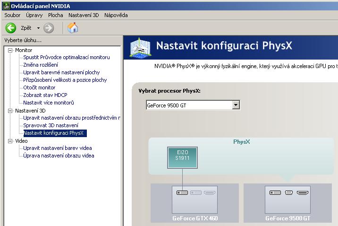Open Spustit Průvodce optimalizací monitoru

pyautogui.click(x=67, y=57)
